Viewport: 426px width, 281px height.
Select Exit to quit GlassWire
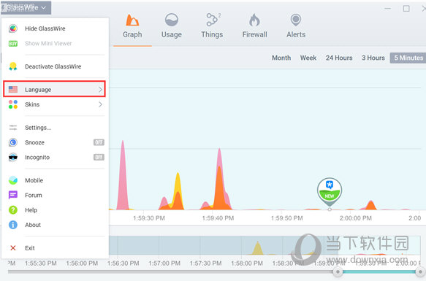coord(55,248)
